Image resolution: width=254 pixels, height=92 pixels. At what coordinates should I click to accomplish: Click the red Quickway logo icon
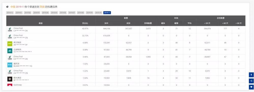(10, 85)
